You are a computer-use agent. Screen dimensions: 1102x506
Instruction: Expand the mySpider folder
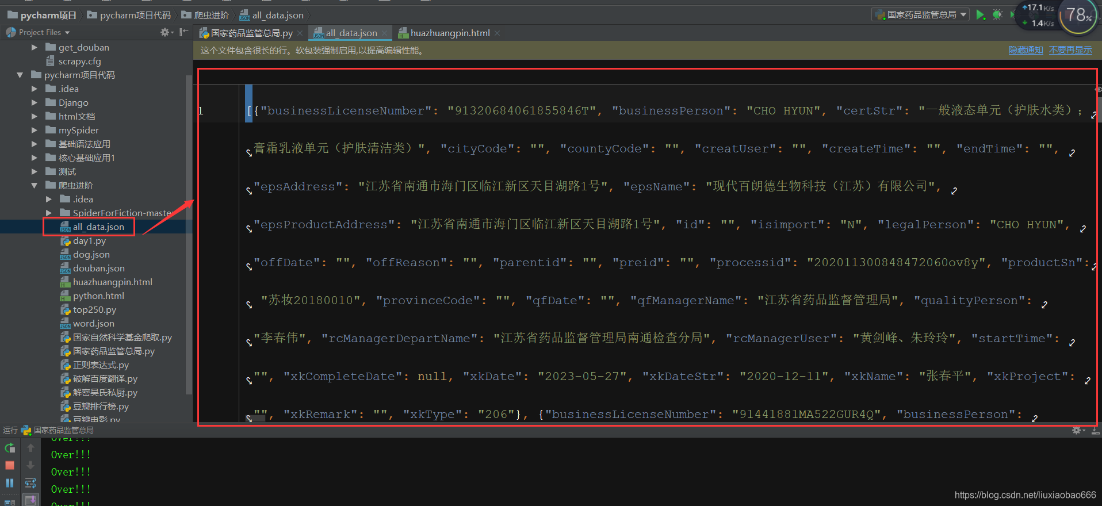tap(35, 130)
